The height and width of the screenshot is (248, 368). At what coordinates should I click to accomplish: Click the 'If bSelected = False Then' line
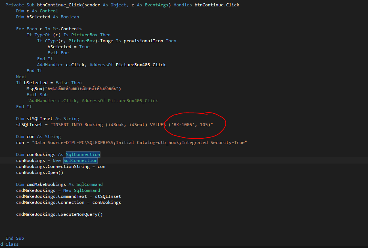coord(49,83)
